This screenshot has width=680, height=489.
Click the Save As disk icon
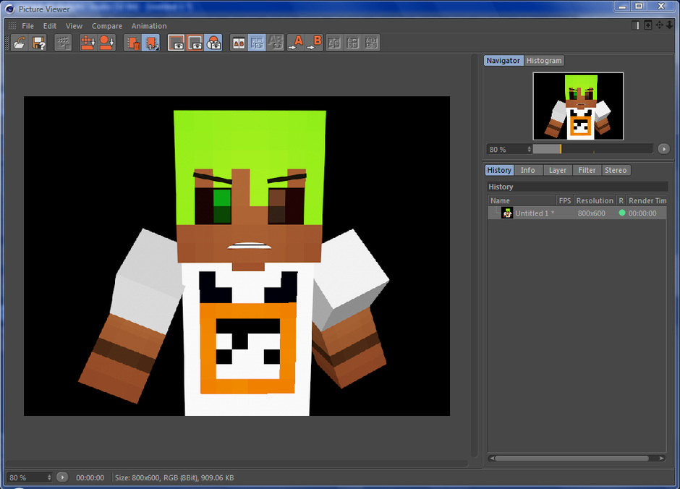38,43
